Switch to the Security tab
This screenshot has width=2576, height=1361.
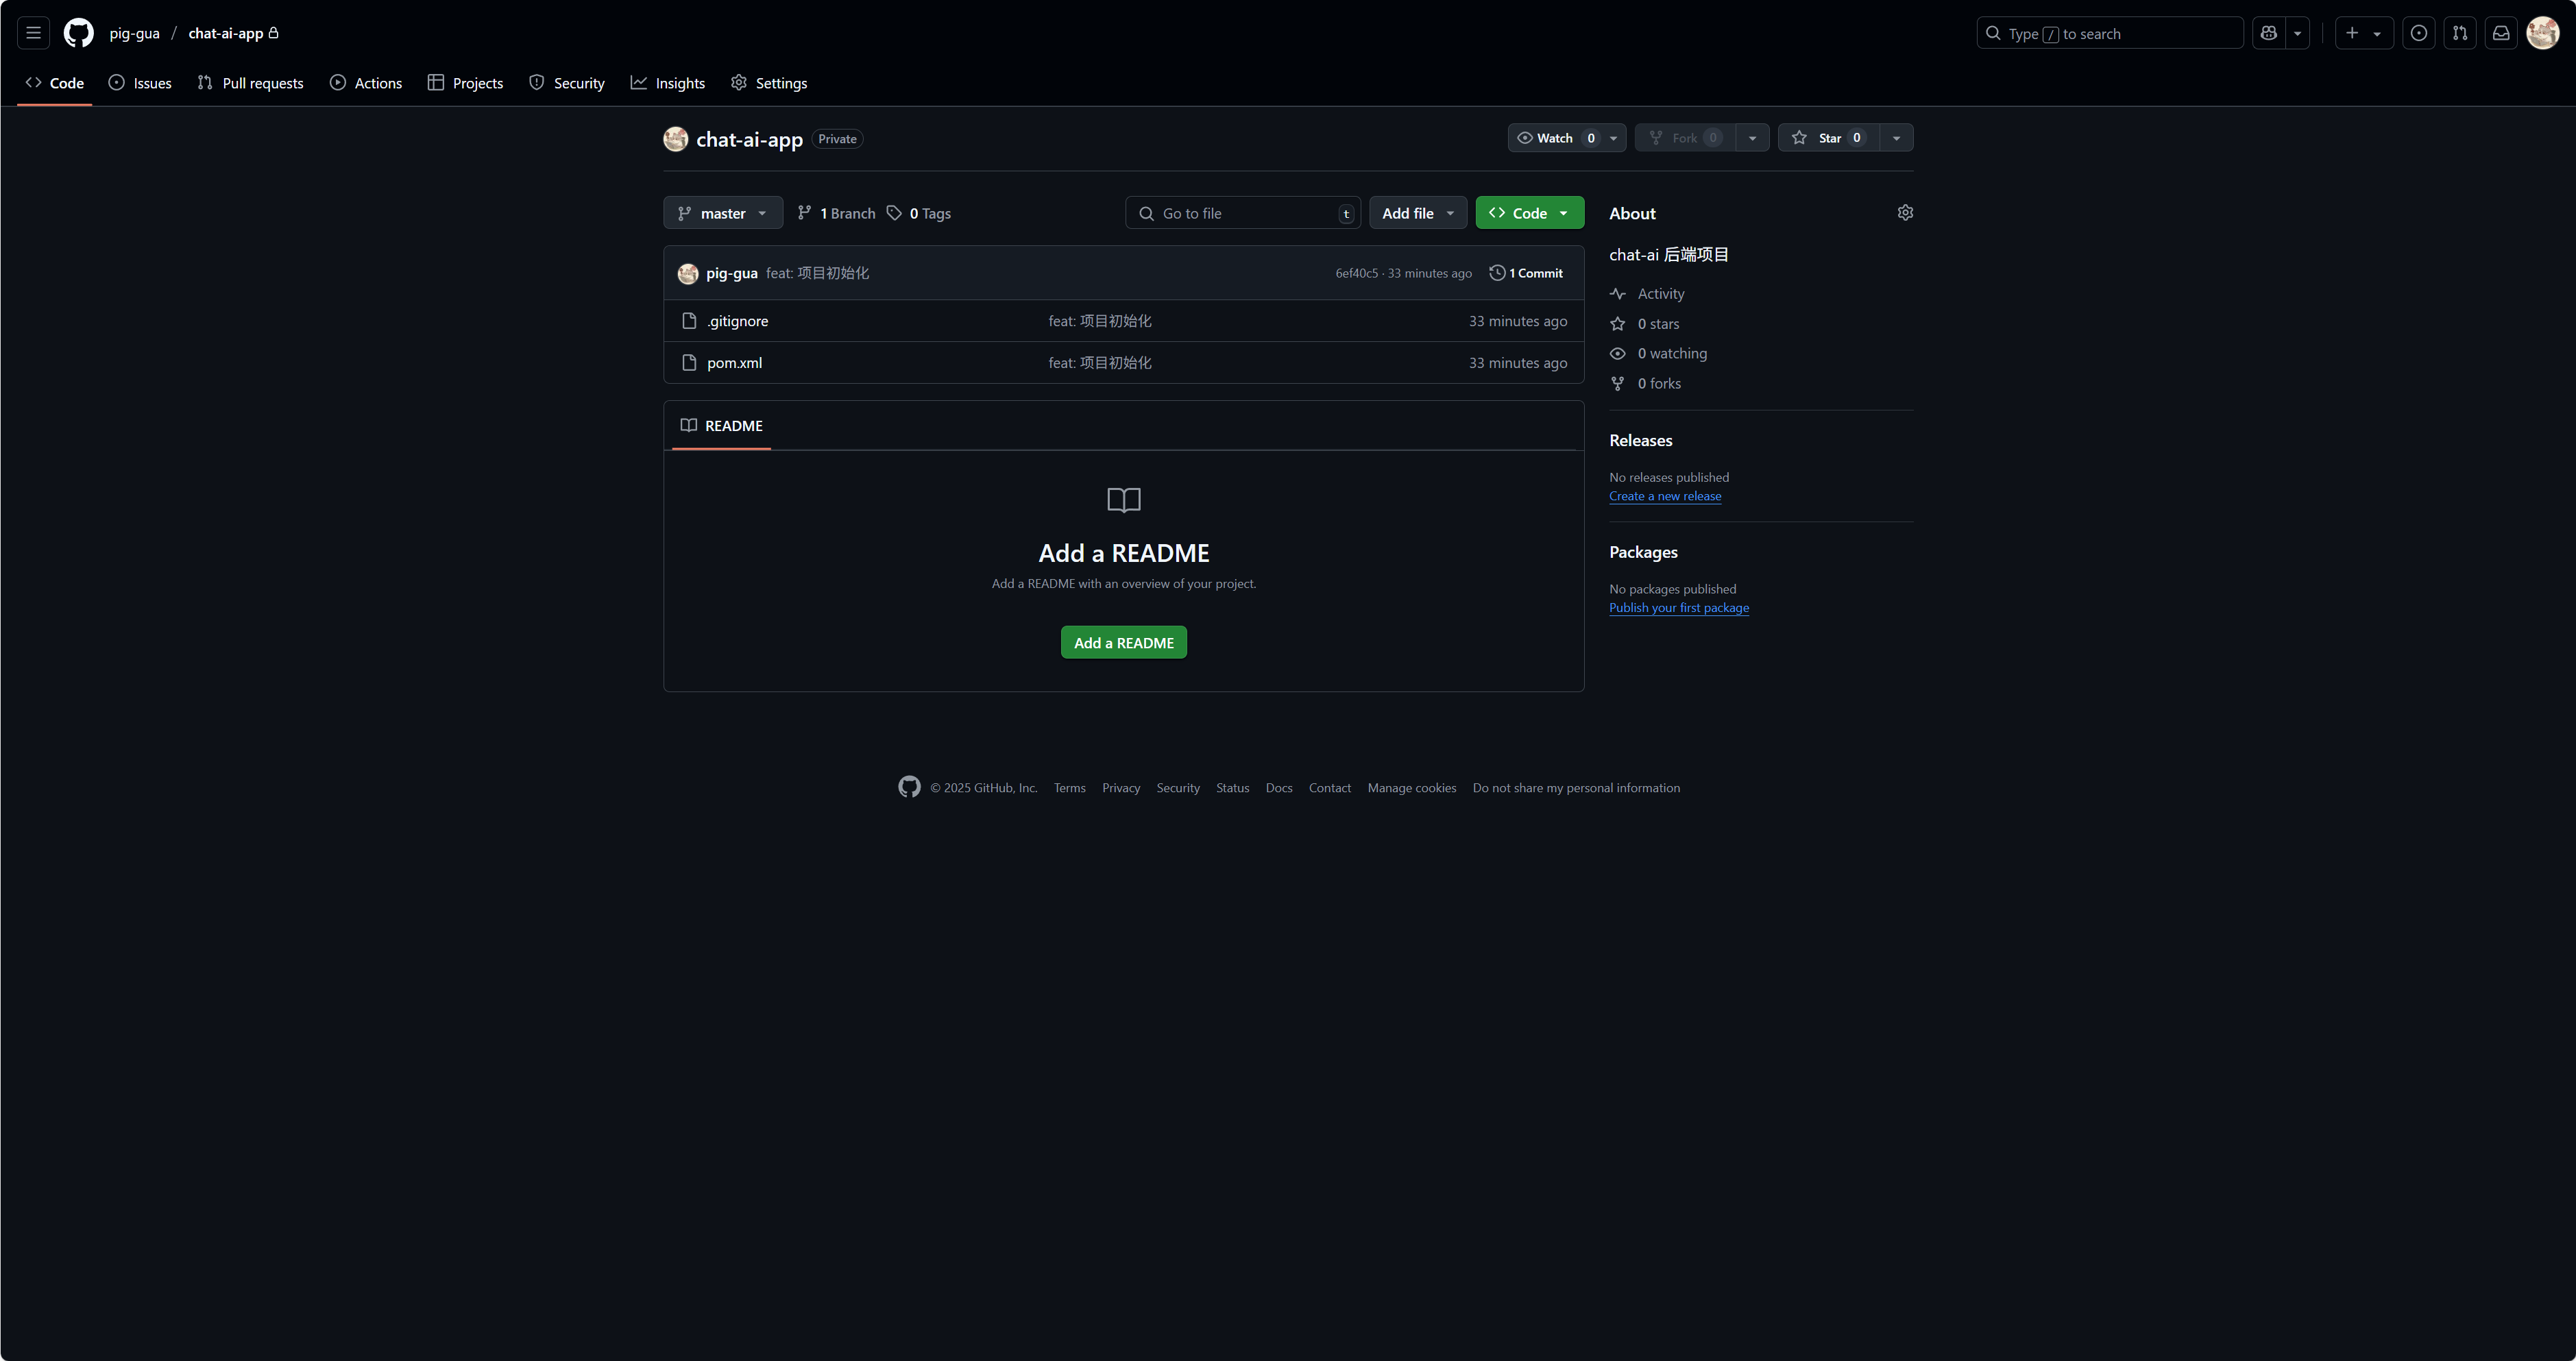pyautogui.click(x=567, y=83)
